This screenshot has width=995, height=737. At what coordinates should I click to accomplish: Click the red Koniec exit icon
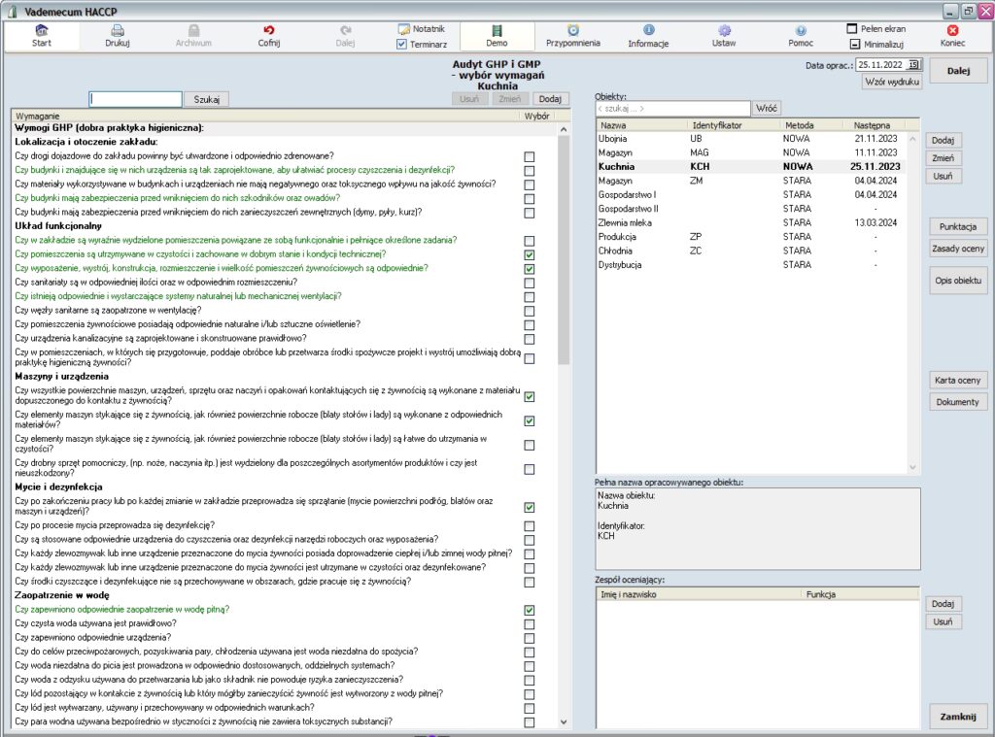click(x=952, y=30)
